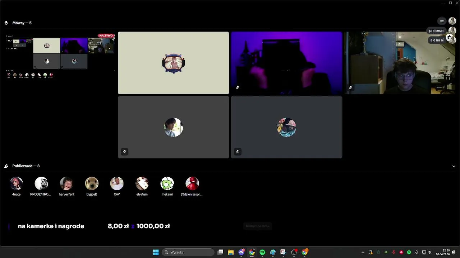This screenshot has height=258, width=460.
Task: Select the cream speaker tile with badge avatar
Action: pyautogui.click(x=173, y=63)
